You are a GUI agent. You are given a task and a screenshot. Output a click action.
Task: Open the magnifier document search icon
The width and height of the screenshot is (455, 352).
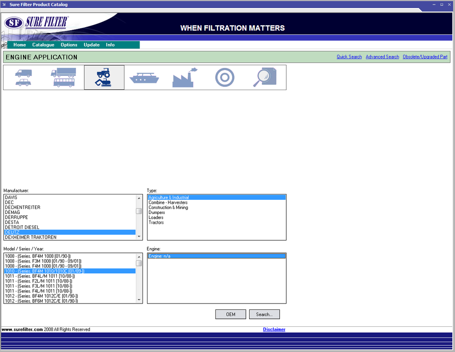(265, 77)
